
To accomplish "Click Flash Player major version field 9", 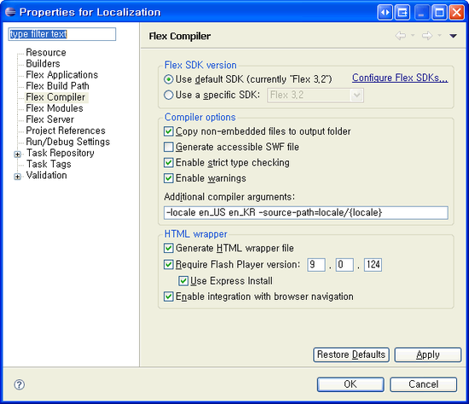I will (316, 265).
